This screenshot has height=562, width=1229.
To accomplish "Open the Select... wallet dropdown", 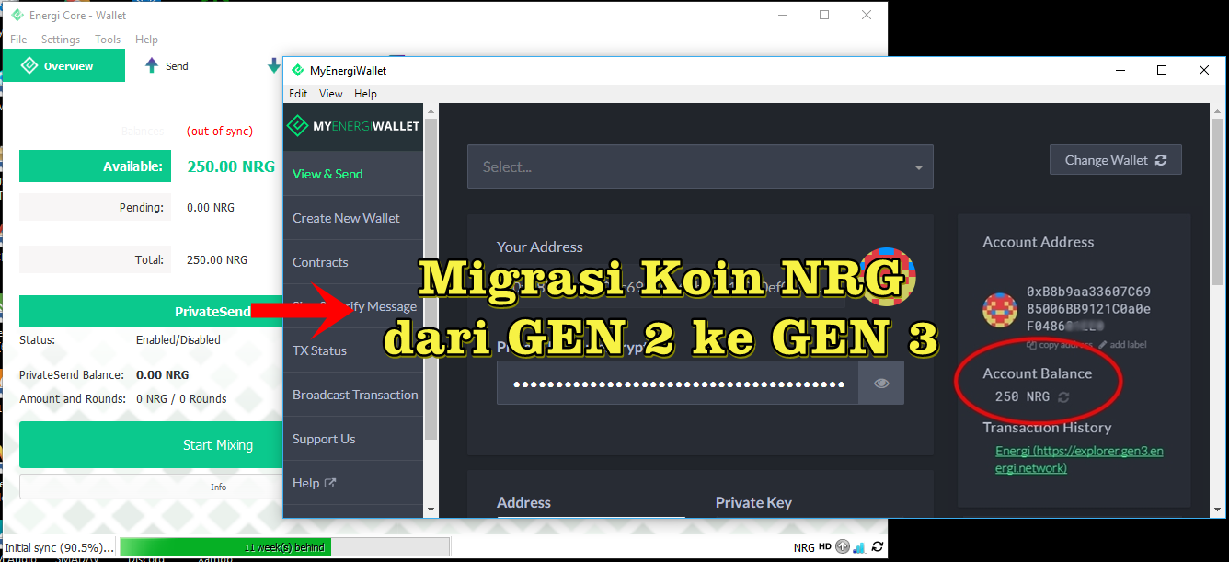I will (x=700, y=166).
